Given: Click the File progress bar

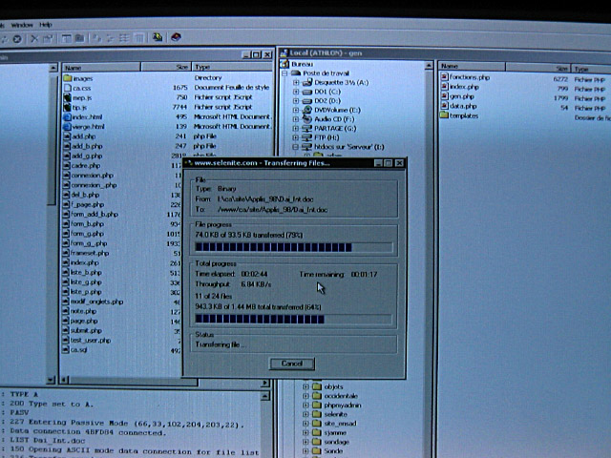Looking at the screenshot, I should pos(293,247).
